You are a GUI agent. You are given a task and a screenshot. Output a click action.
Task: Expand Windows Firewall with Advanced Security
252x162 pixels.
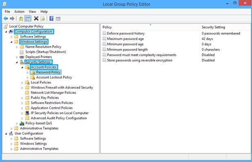point(22,88)
